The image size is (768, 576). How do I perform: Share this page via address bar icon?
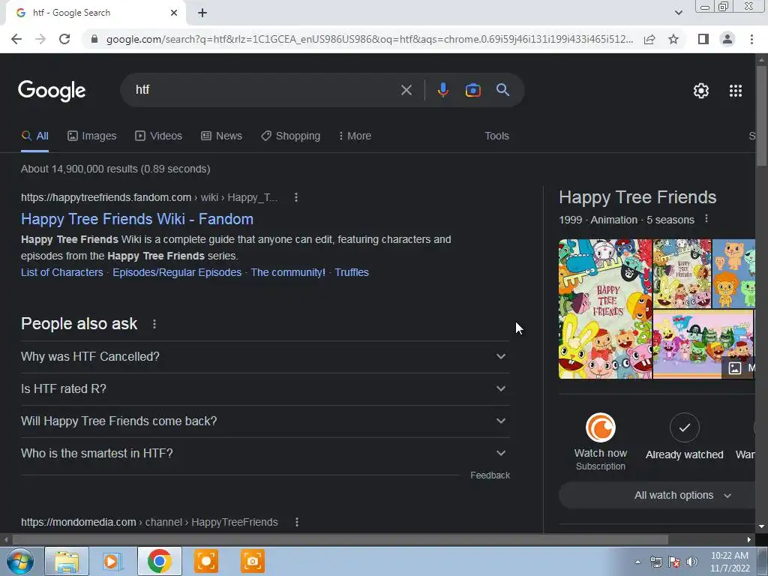[649, 39]
